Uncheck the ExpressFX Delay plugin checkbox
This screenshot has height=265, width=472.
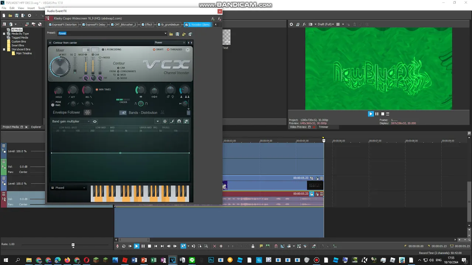(83, 25)
